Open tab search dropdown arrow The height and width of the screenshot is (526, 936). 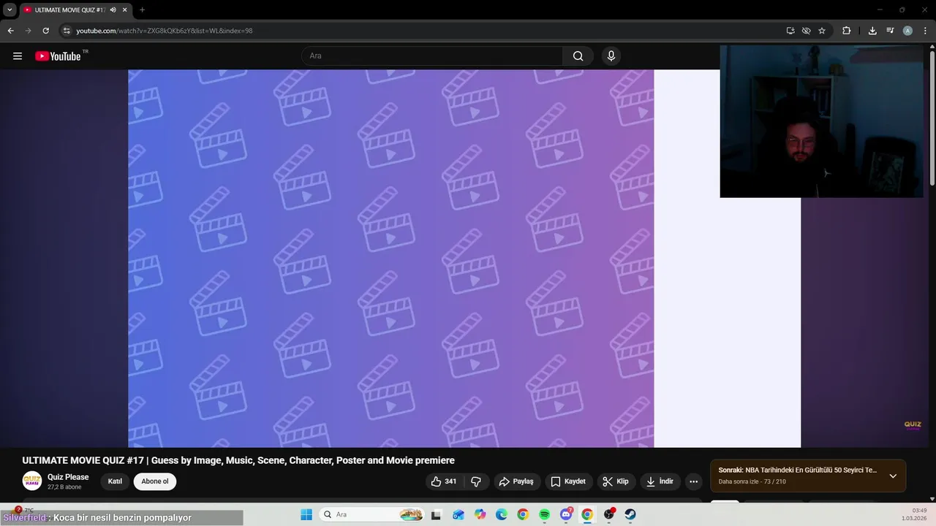point(10,10)
